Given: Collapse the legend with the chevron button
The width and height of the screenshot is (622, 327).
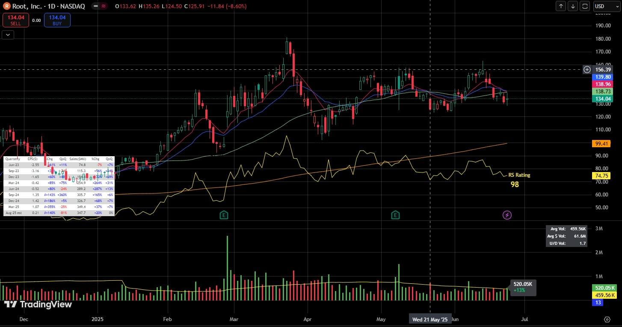Looking at the screenshot, I should pos(8,35).
